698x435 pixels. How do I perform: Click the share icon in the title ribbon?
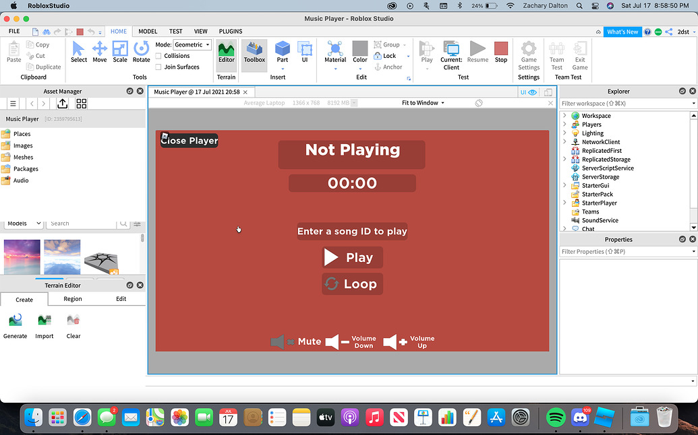click(x=668, y=32)
